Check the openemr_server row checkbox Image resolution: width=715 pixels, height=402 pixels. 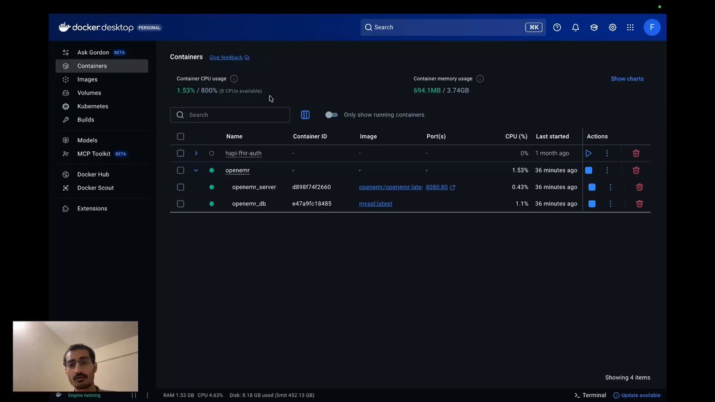(x=181, y=187)
